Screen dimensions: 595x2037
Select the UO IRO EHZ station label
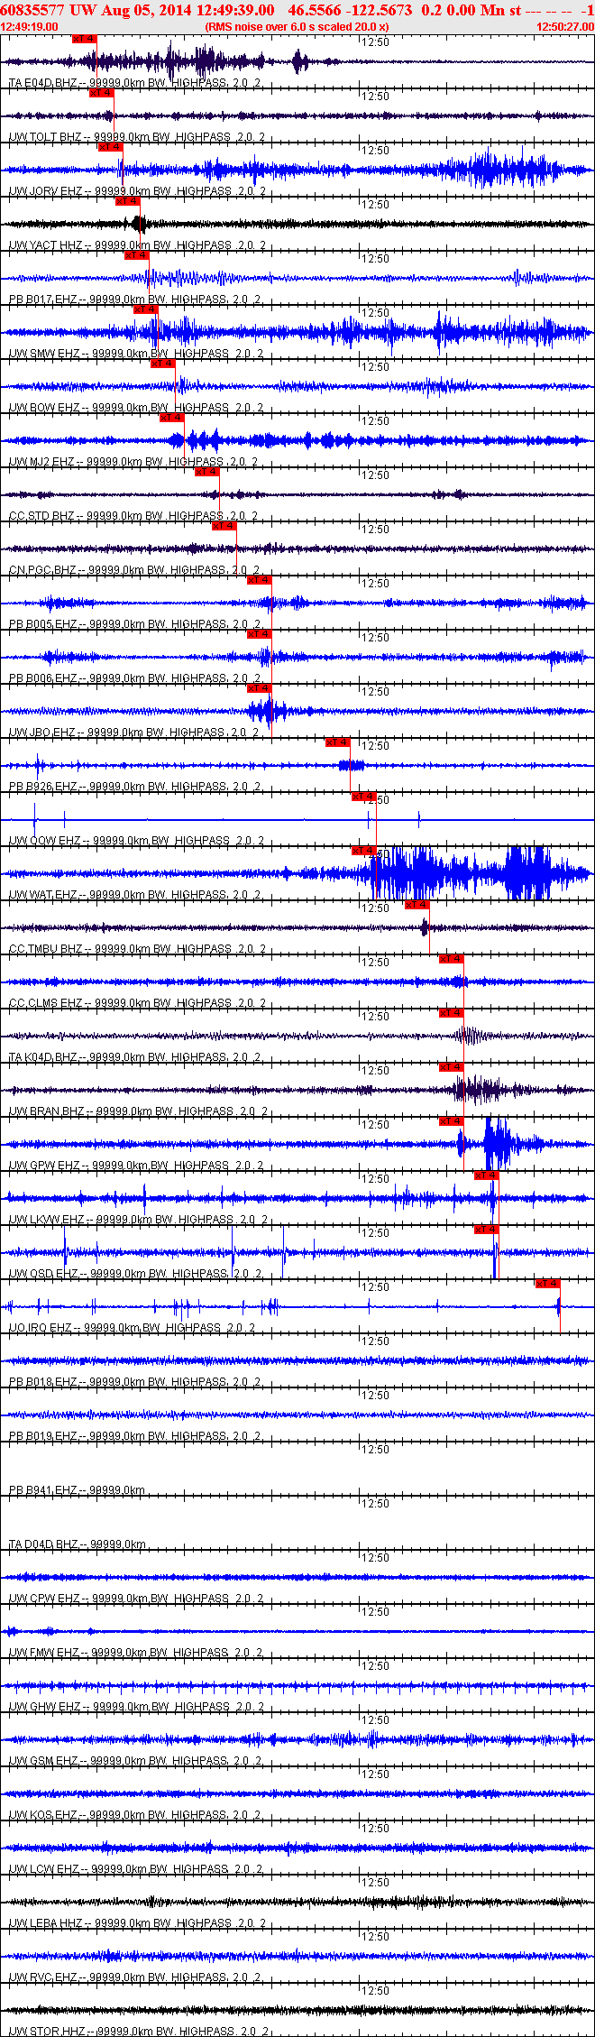tap(133, 1328)
